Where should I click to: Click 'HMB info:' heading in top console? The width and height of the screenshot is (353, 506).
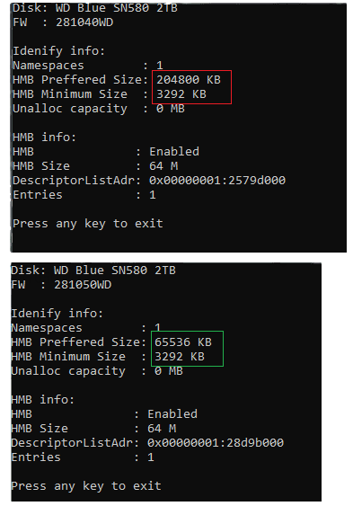[x=45, y=138]
